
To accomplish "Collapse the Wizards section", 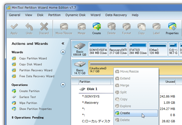I will [63, 52].
